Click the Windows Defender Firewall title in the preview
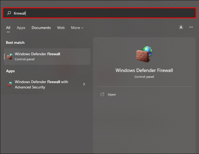The width and height of the screenshot is (199, 154). pyautogui.click(x=144, y=70)
